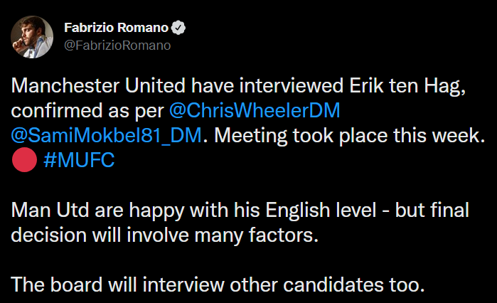Visit the @FabrizioRomano handle link

click(x=117, y=46)
